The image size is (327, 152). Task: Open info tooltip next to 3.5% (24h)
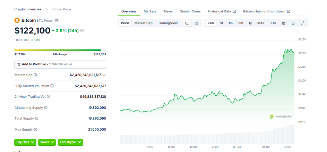[x=82, y=31]
